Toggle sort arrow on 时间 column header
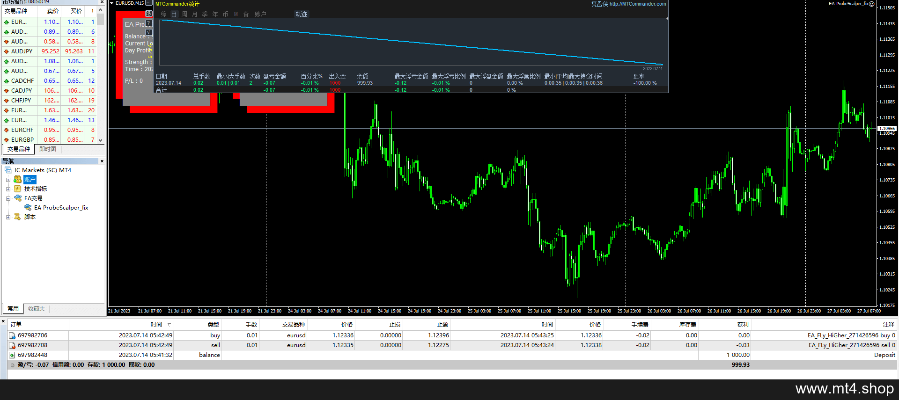This screenshot has width=899, height=400. pyautogui.click(x=169, y=325)
